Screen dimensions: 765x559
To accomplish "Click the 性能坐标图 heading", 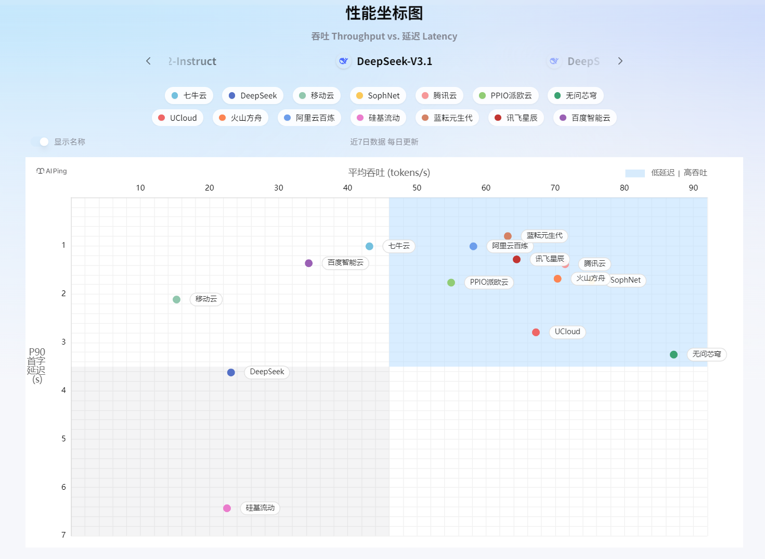I will click(384, 14).
